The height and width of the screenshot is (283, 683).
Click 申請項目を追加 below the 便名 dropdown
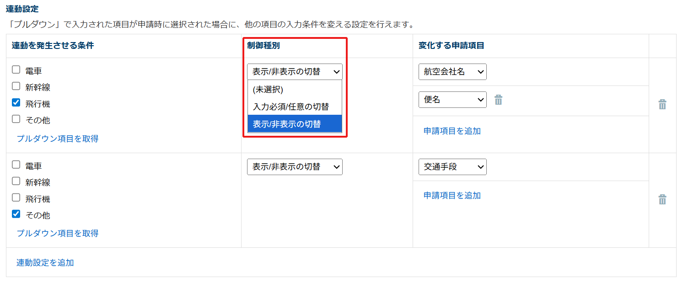click(x=452, y=131)
